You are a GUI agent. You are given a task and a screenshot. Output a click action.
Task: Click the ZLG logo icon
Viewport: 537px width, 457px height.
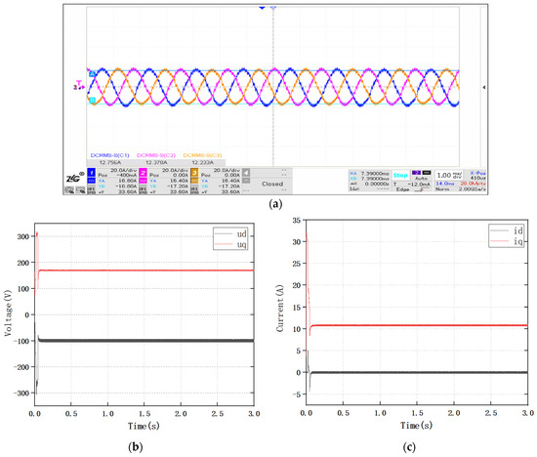(x=74, y=178)
